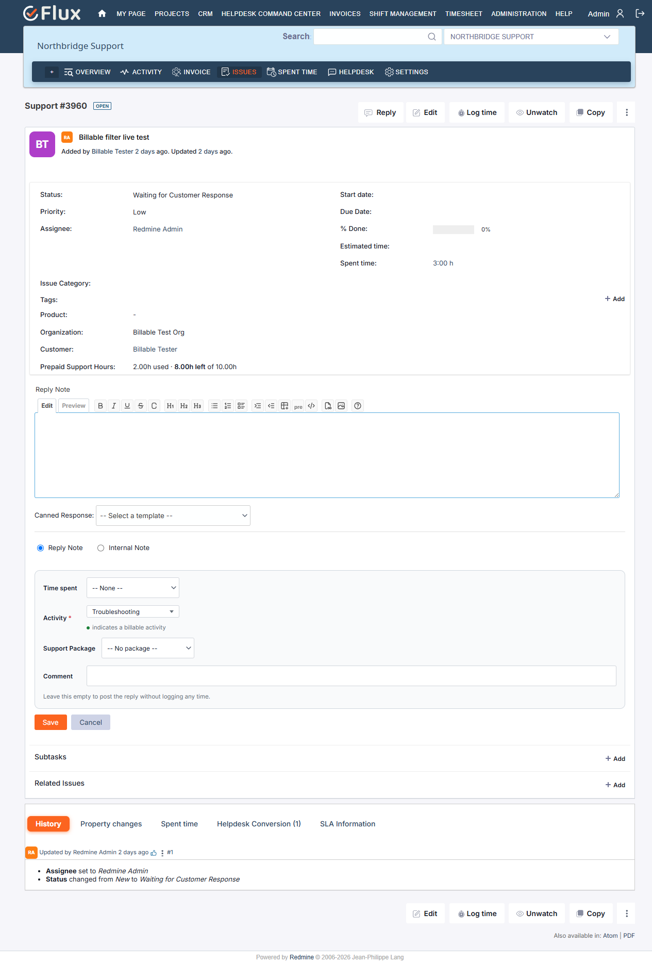Click the top Copy button
Screen dimensions: 652x963
pyautogui.click(x=591, y=112)
